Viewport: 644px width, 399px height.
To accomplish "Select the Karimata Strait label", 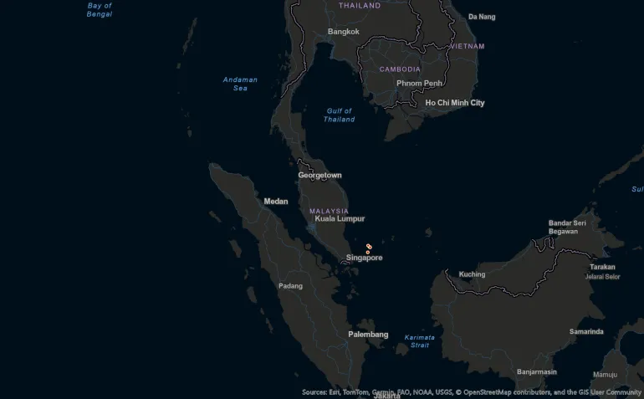I will click(419, 341).
